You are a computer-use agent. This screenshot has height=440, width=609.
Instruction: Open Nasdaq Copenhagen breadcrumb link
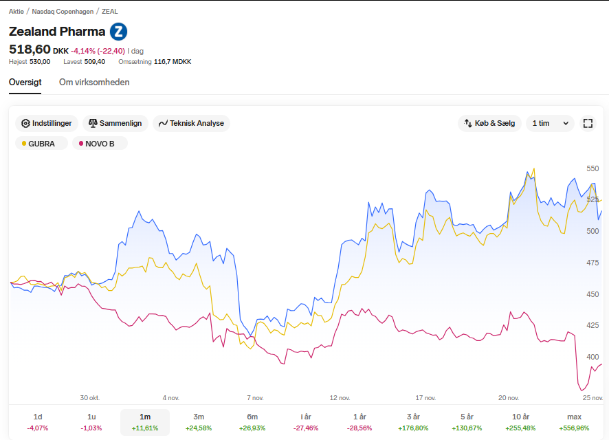click(x=63, y=12)
